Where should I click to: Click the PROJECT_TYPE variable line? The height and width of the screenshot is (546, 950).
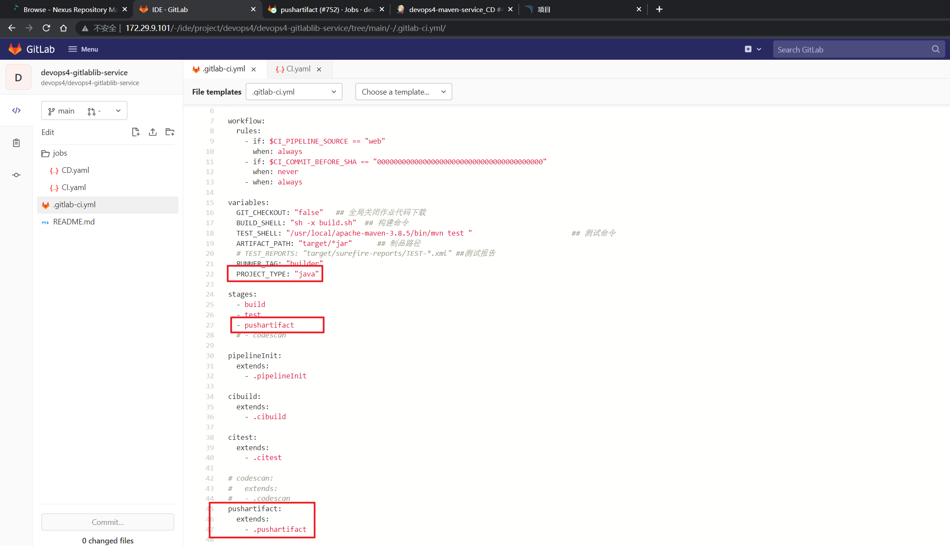[x=278, y=274]
